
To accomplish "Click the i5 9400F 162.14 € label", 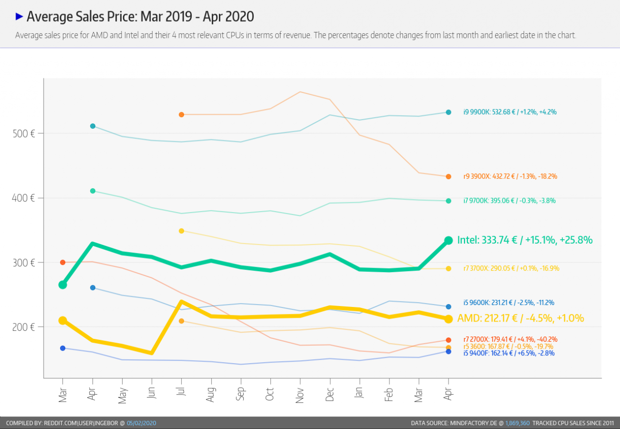I will pos(509,353).
